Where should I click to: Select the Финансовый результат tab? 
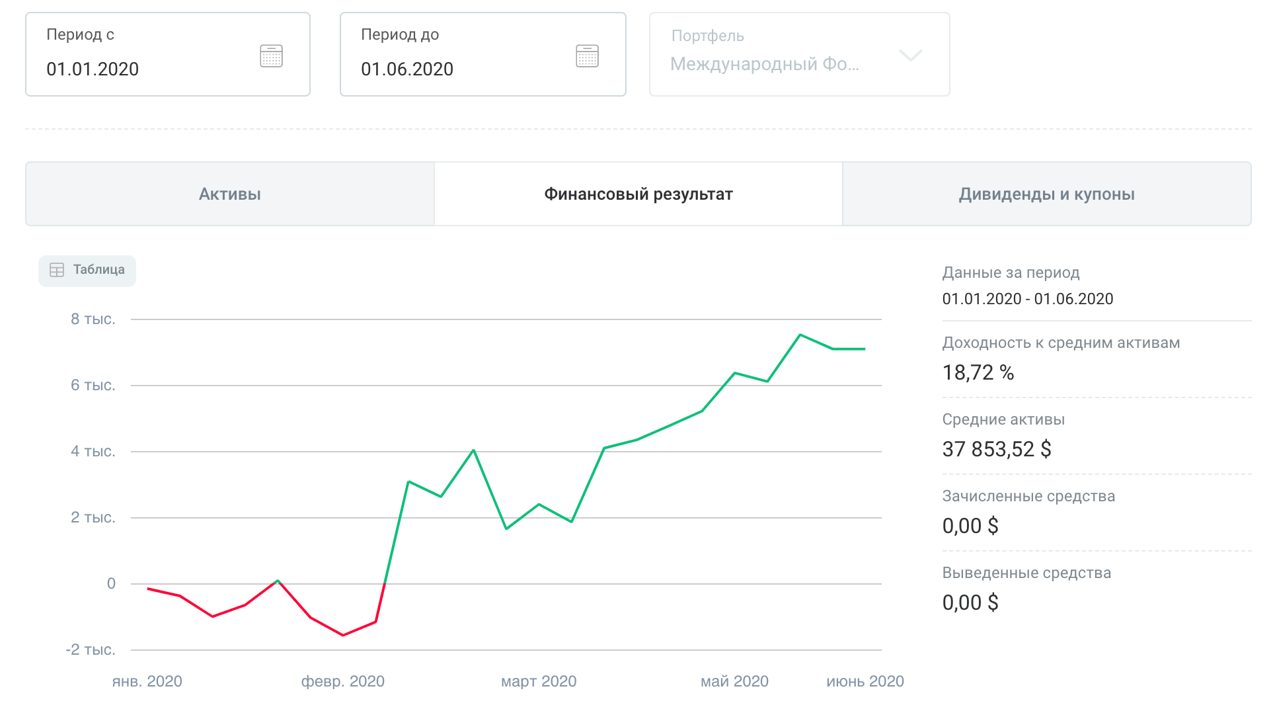coord(638,194)
